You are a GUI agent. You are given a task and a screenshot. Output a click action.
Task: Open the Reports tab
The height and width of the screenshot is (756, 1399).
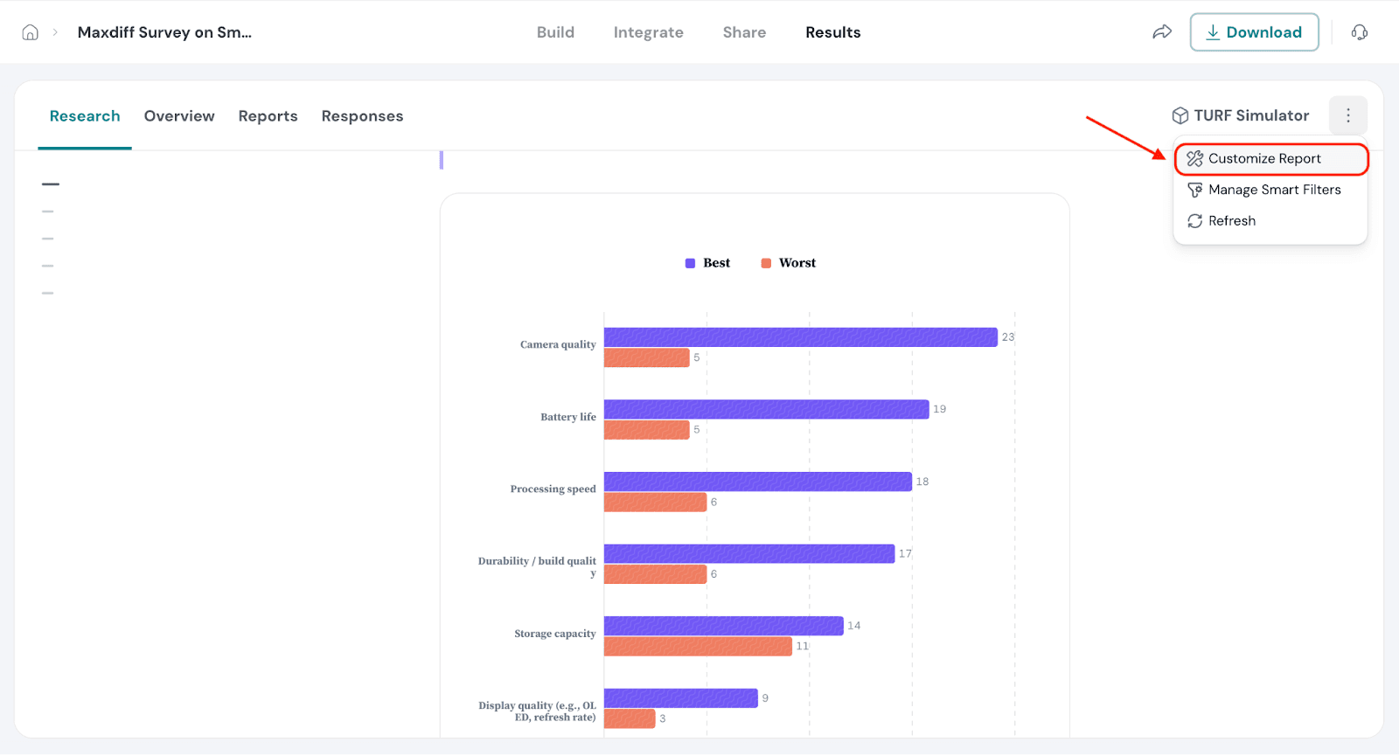click(x=268, y=116)
